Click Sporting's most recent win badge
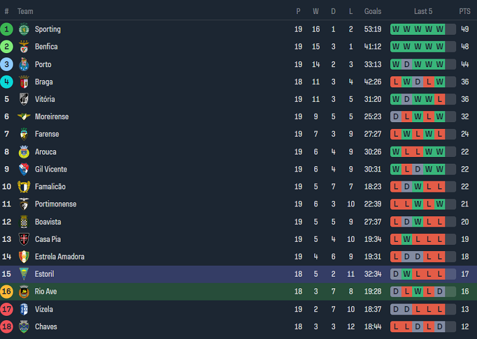This screenshot has height=339, width=477. [440, 29]
